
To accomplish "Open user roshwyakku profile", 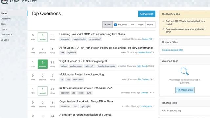I will point(146,106).
